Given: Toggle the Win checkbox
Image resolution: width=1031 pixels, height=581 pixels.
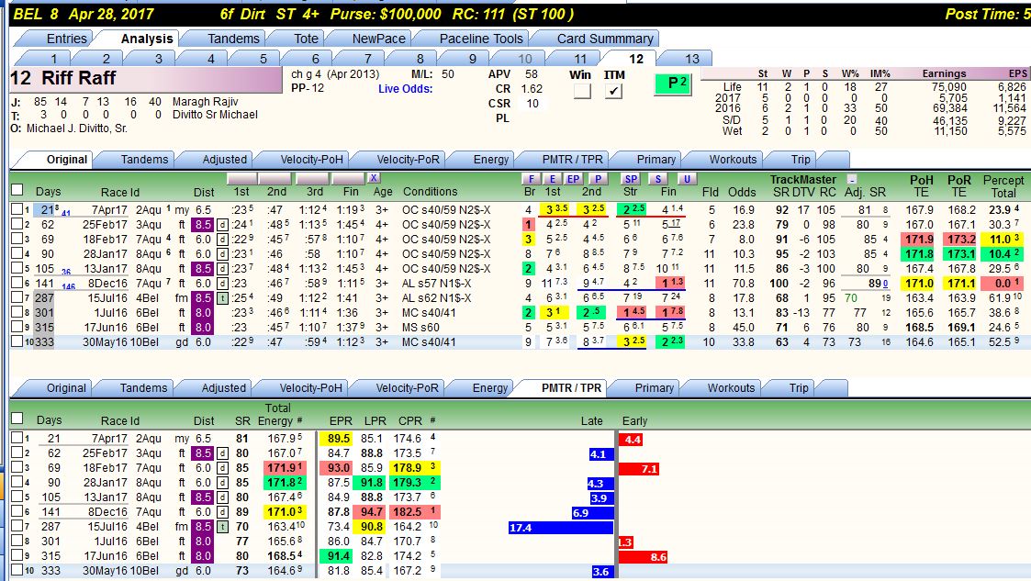Looking at the screenshot, I should 582,91.
